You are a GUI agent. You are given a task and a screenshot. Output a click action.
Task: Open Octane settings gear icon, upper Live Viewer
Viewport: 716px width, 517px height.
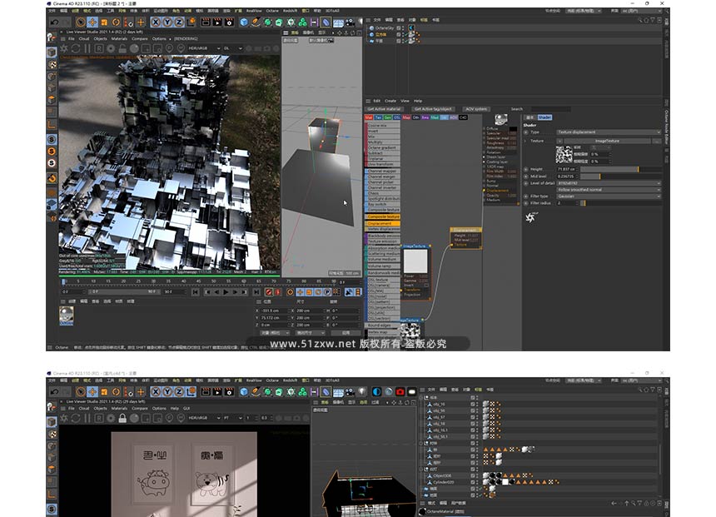(111, 48)
